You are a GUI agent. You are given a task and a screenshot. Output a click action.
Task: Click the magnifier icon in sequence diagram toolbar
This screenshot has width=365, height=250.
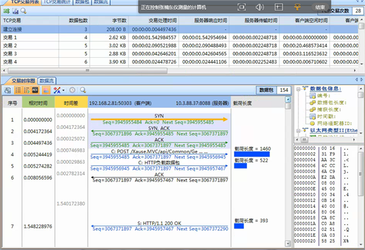[83, 90]
